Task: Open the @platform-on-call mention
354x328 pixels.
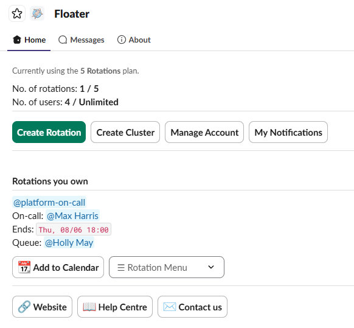Action: [49, 203]
